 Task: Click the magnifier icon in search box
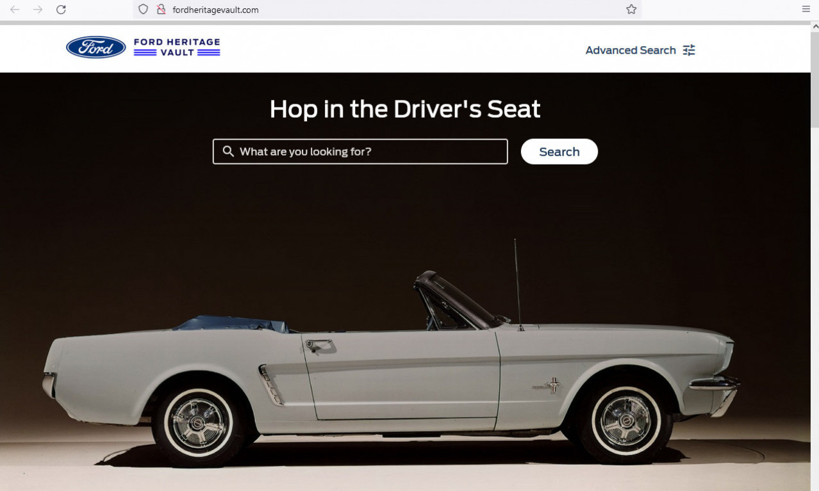click(x=228, y=152)
